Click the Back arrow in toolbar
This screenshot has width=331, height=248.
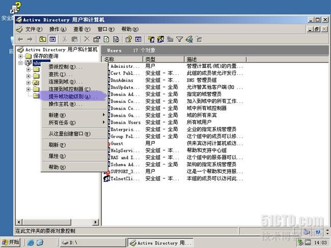[x=20, y=39]
